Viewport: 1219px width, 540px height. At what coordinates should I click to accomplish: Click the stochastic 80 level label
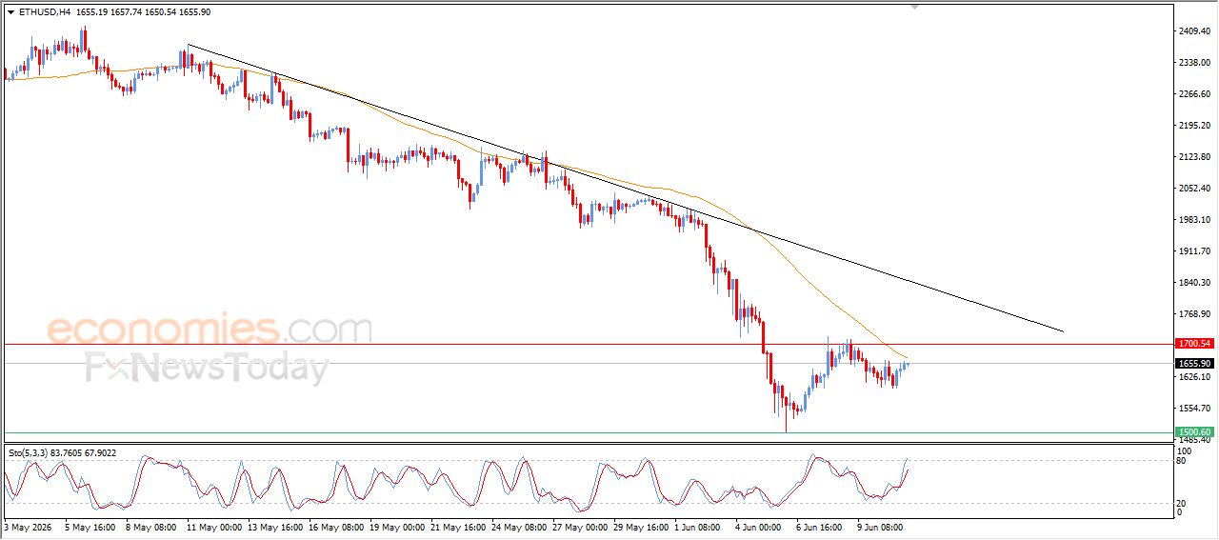[1182, 461]
